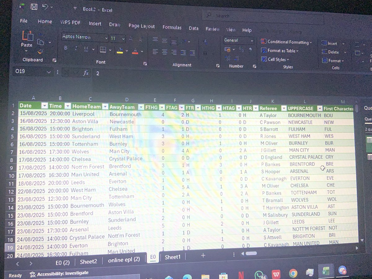The image size is (372, 279).
Task: Switch to the Home ribbon tab
Action: click(45, 21)
